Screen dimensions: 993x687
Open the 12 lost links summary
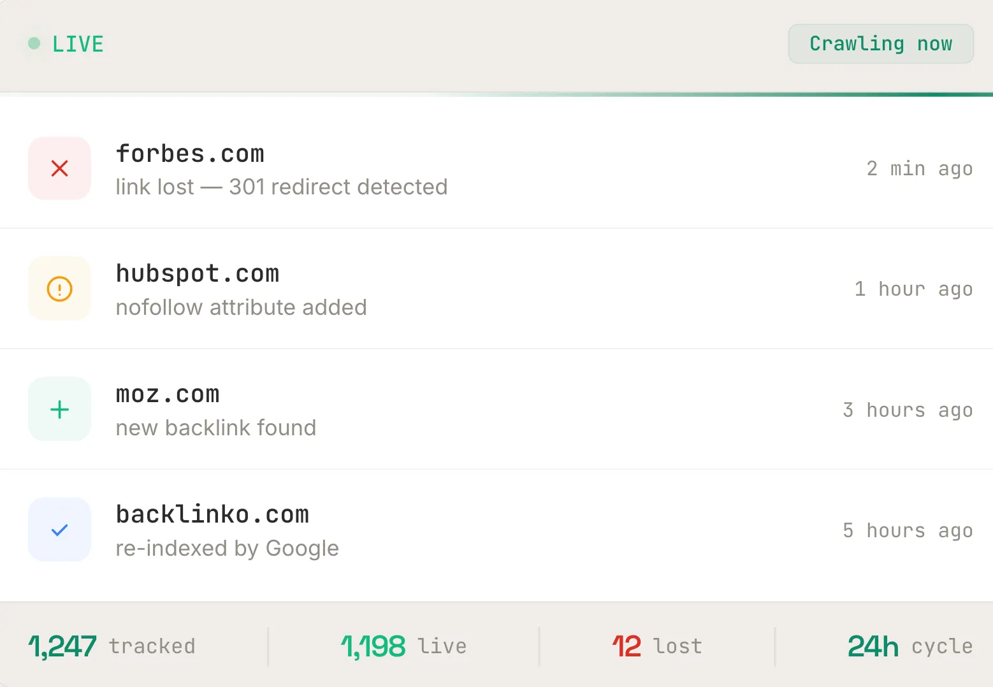656,646
